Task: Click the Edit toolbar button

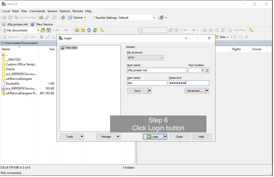Action: pos(31,37)
